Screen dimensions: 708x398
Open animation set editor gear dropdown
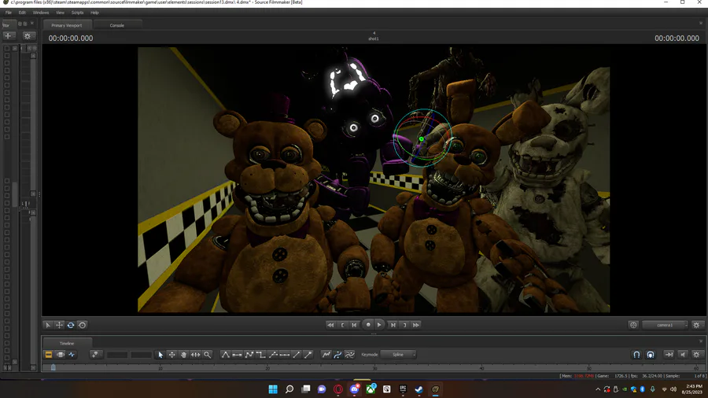point(28,35)
